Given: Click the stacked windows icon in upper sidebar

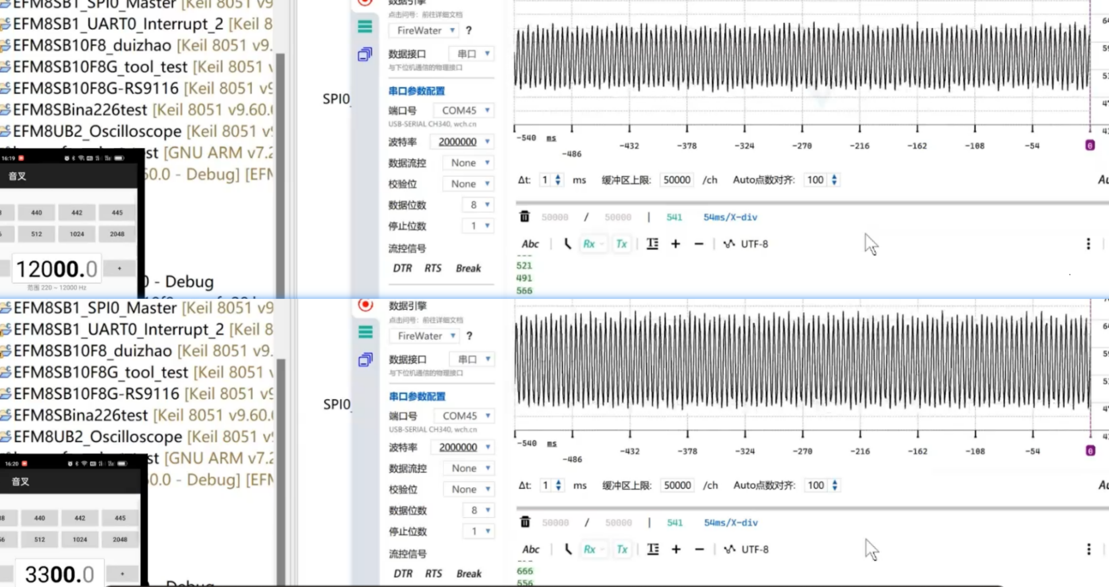Looking at the screenshot, I should [365, 55].
